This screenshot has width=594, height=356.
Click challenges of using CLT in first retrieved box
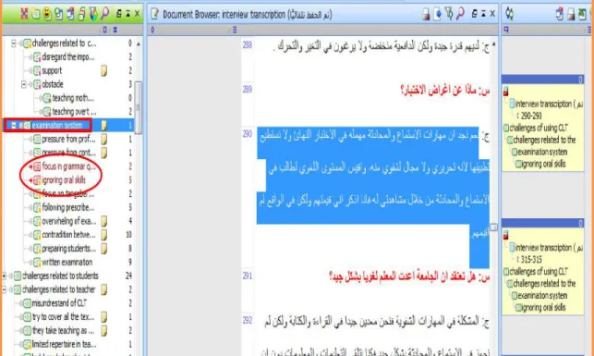coord(539,128)
